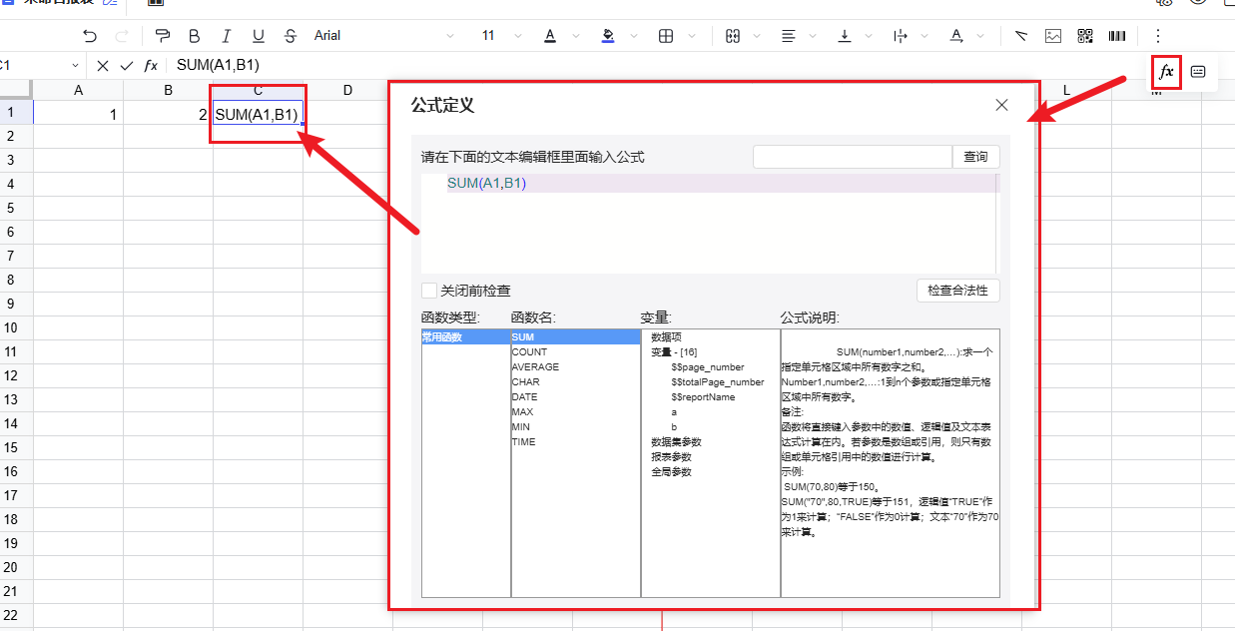This screenshot has height=631, width=1235.
Task: Click the 检查合法性 button
Action: [x=957, y=291]
